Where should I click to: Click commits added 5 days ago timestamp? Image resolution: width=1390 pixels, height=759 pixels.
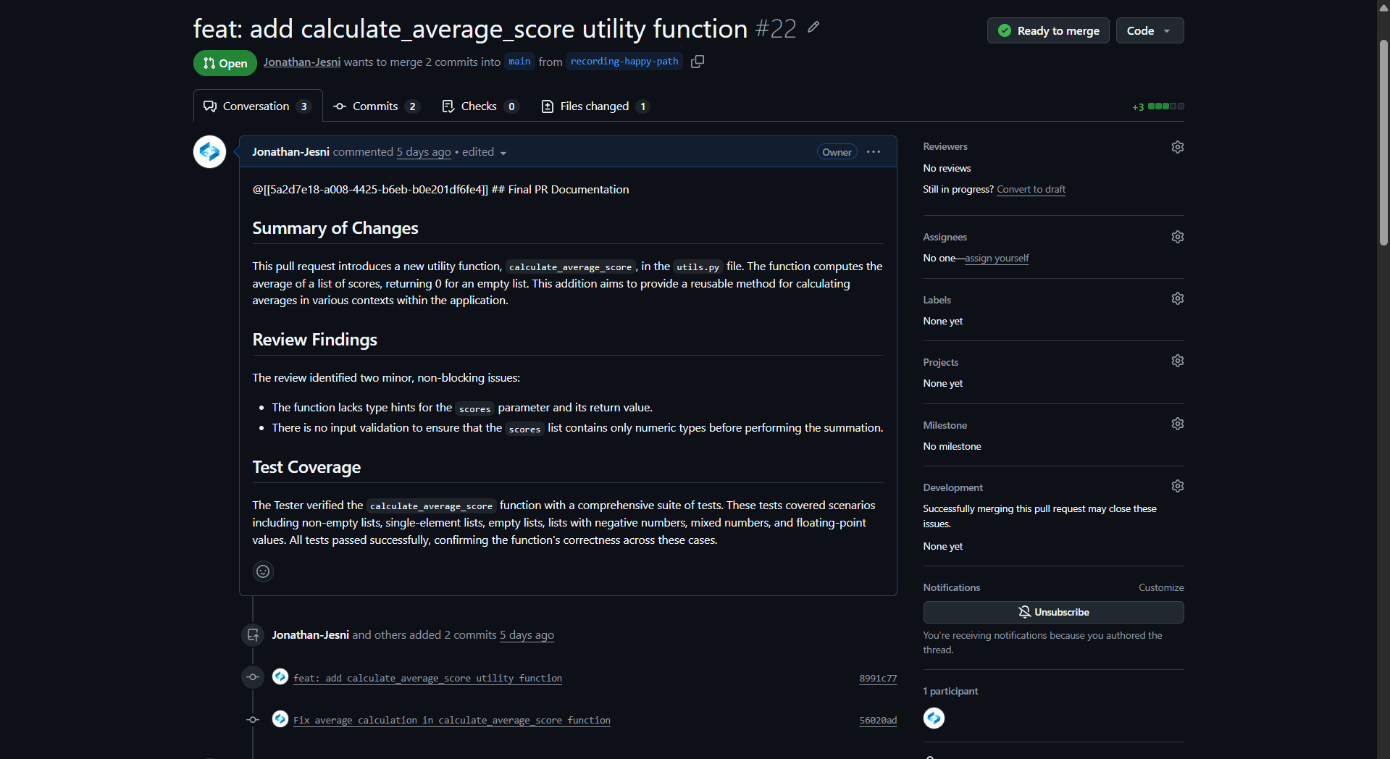[527, 635]
